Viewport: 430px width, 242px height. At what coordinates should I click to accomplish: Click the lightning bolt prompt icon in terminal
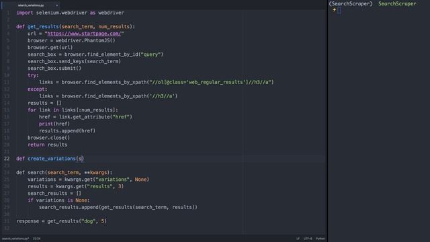[x=335, y=10]
